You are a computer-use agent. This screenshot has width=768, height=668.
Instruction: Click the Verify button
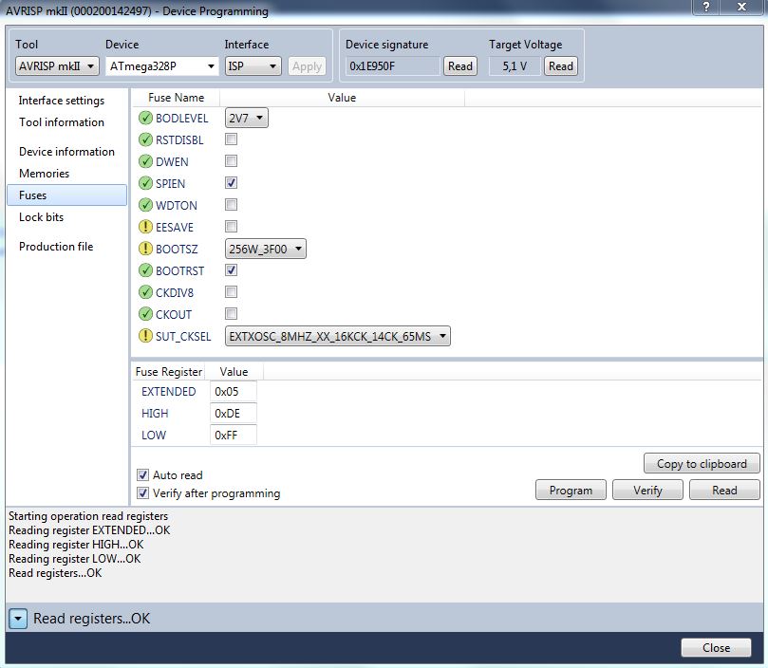pyautogui.click(x=647, y=490)
